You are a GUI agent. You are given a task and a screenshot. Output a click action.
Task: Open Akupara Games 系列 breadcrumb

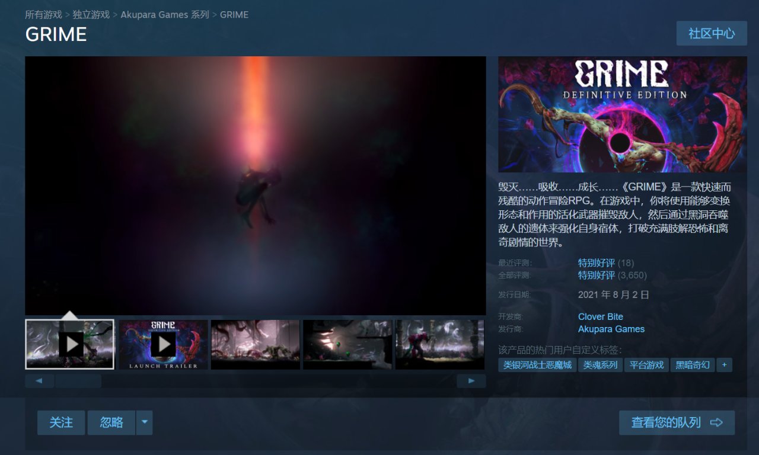[165, 15]
